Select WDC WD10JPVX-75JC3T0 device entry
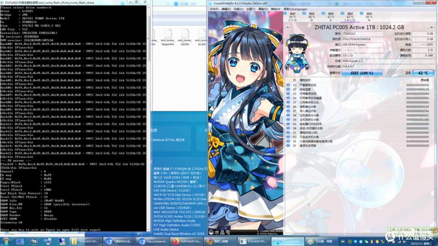The image size is (438, 246). [x=179, y=212]
